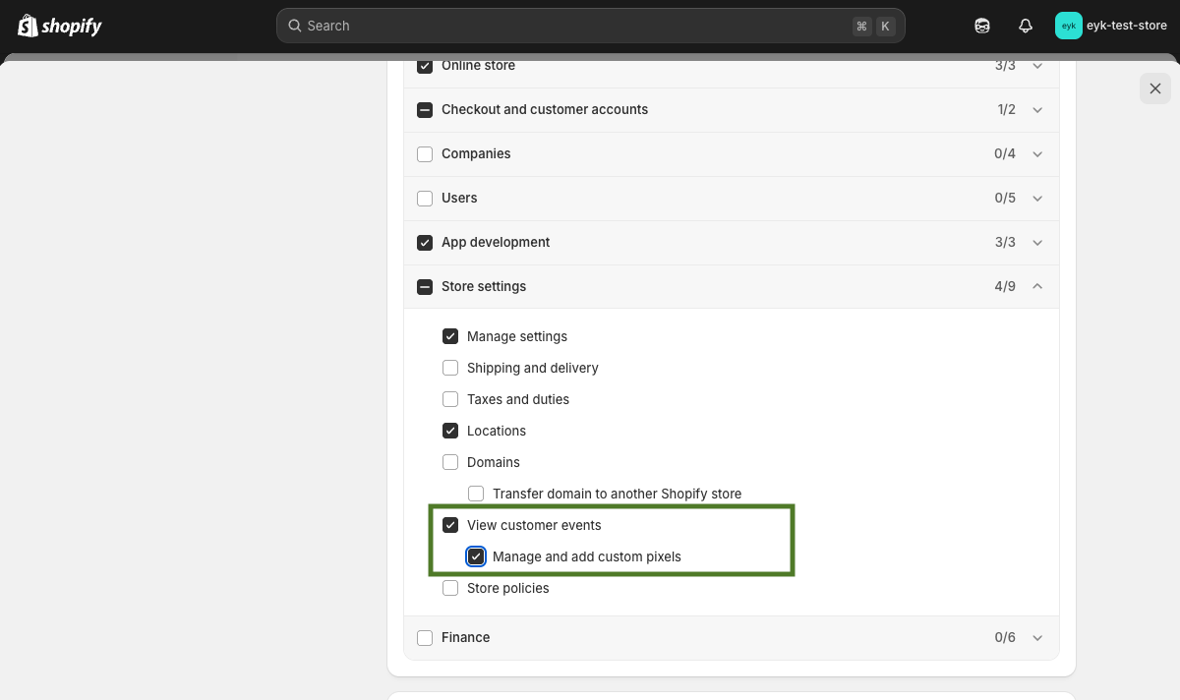Collapse the Store settings section chevron
Viewport: 1180px width, 700px height.
[1037, 287]
